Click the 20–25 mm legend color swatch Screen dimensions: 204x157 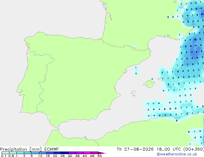click(58, 153)
